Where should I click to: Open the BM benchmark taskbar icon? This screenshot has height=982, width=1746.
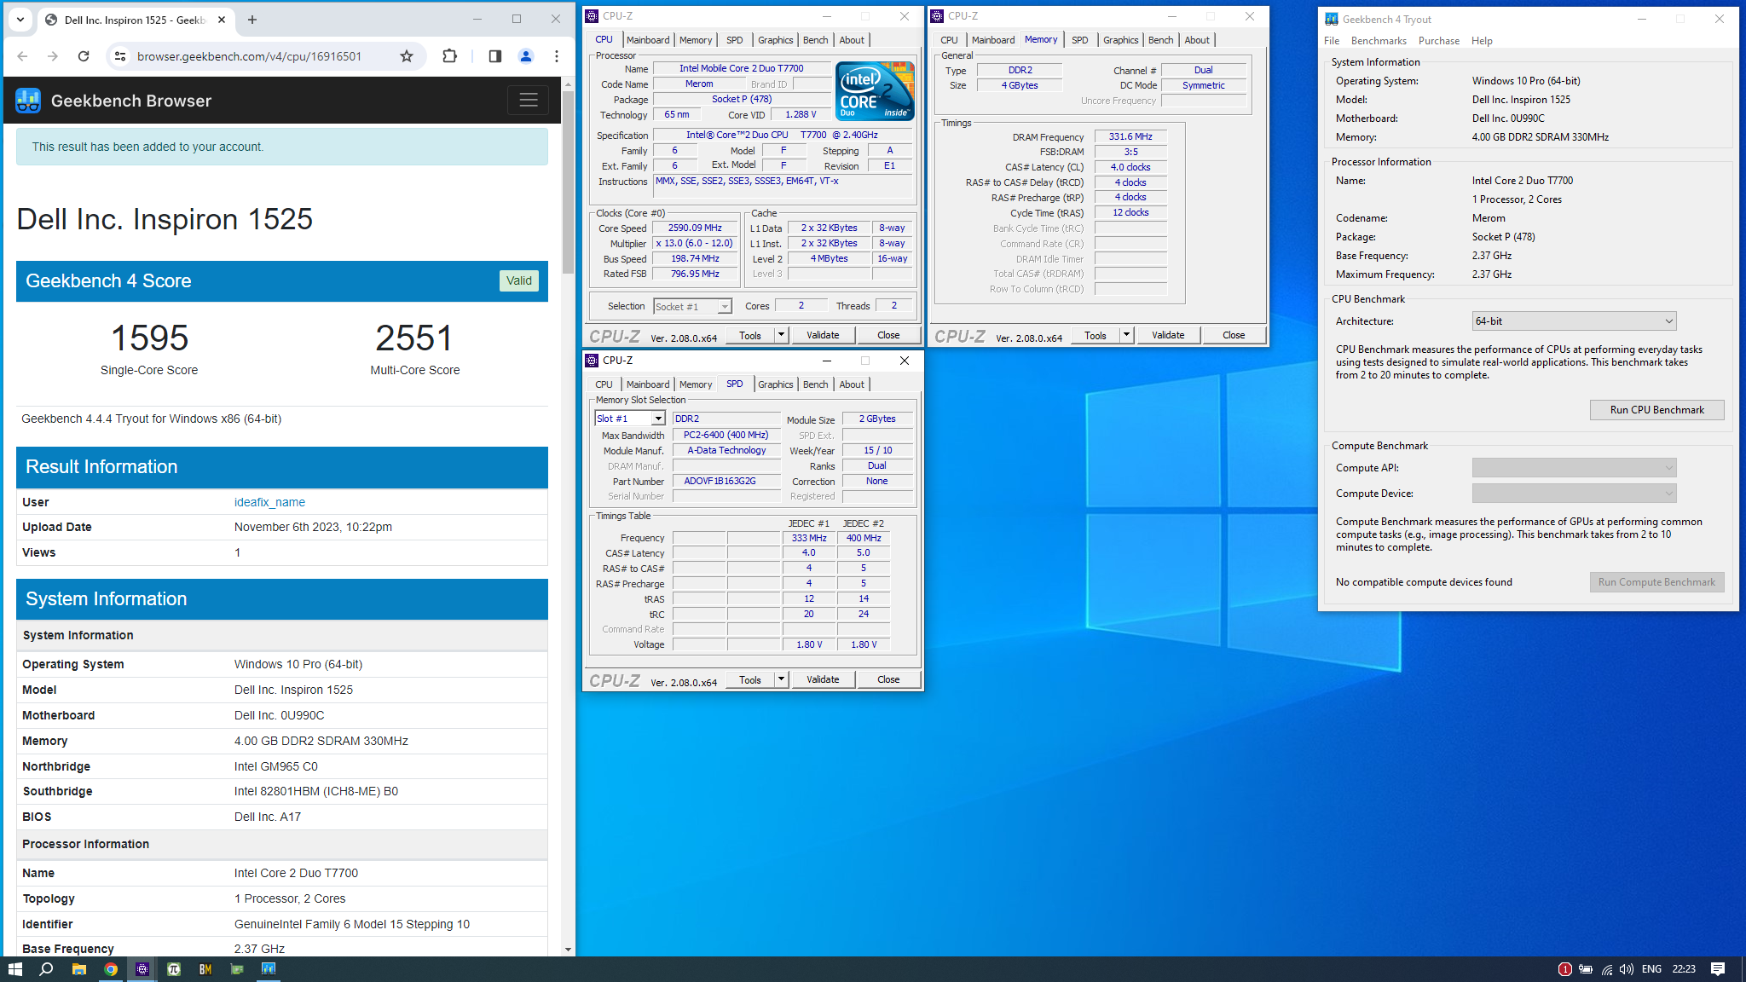click(205, 969)
